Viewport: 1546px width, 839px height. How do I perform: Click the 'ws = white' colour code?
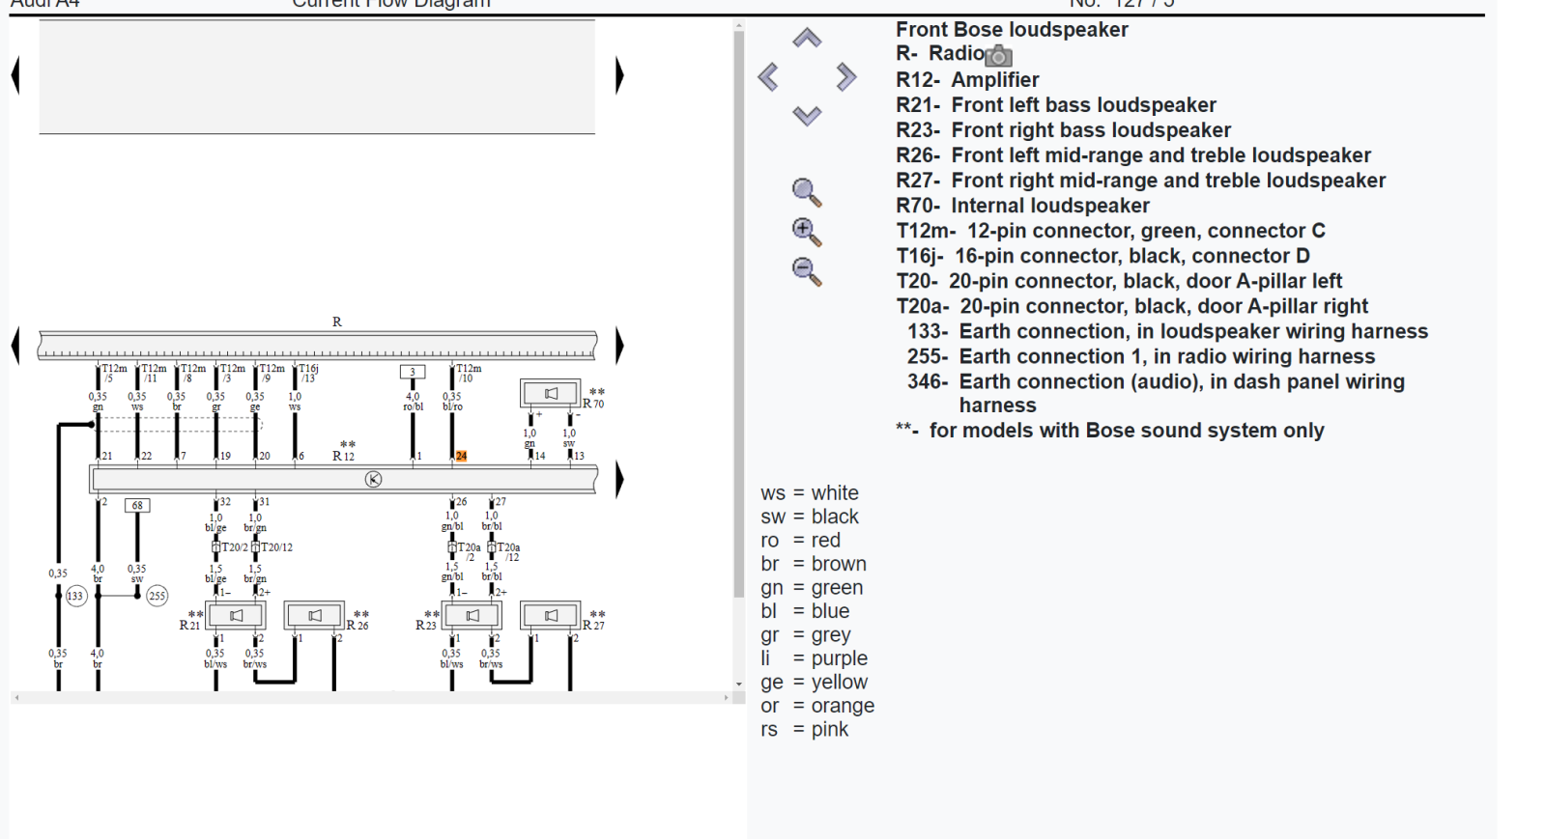(809, 493)
